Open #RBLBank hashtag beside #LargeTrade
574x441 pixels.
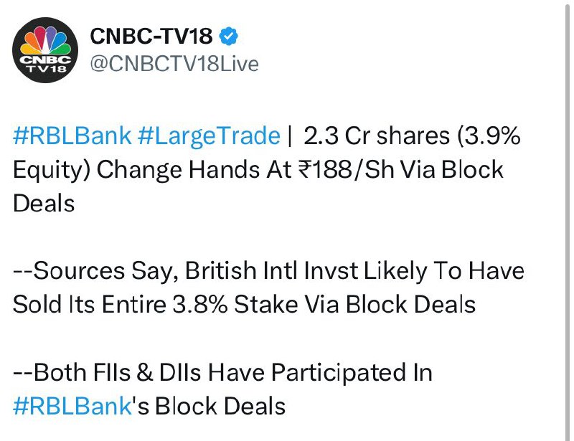72,136
